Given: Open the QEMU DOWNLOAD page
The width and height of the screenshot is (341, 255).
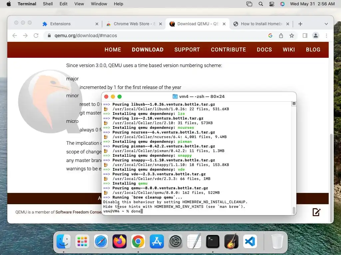Looking at the screenshot, I should pos(148,50).
